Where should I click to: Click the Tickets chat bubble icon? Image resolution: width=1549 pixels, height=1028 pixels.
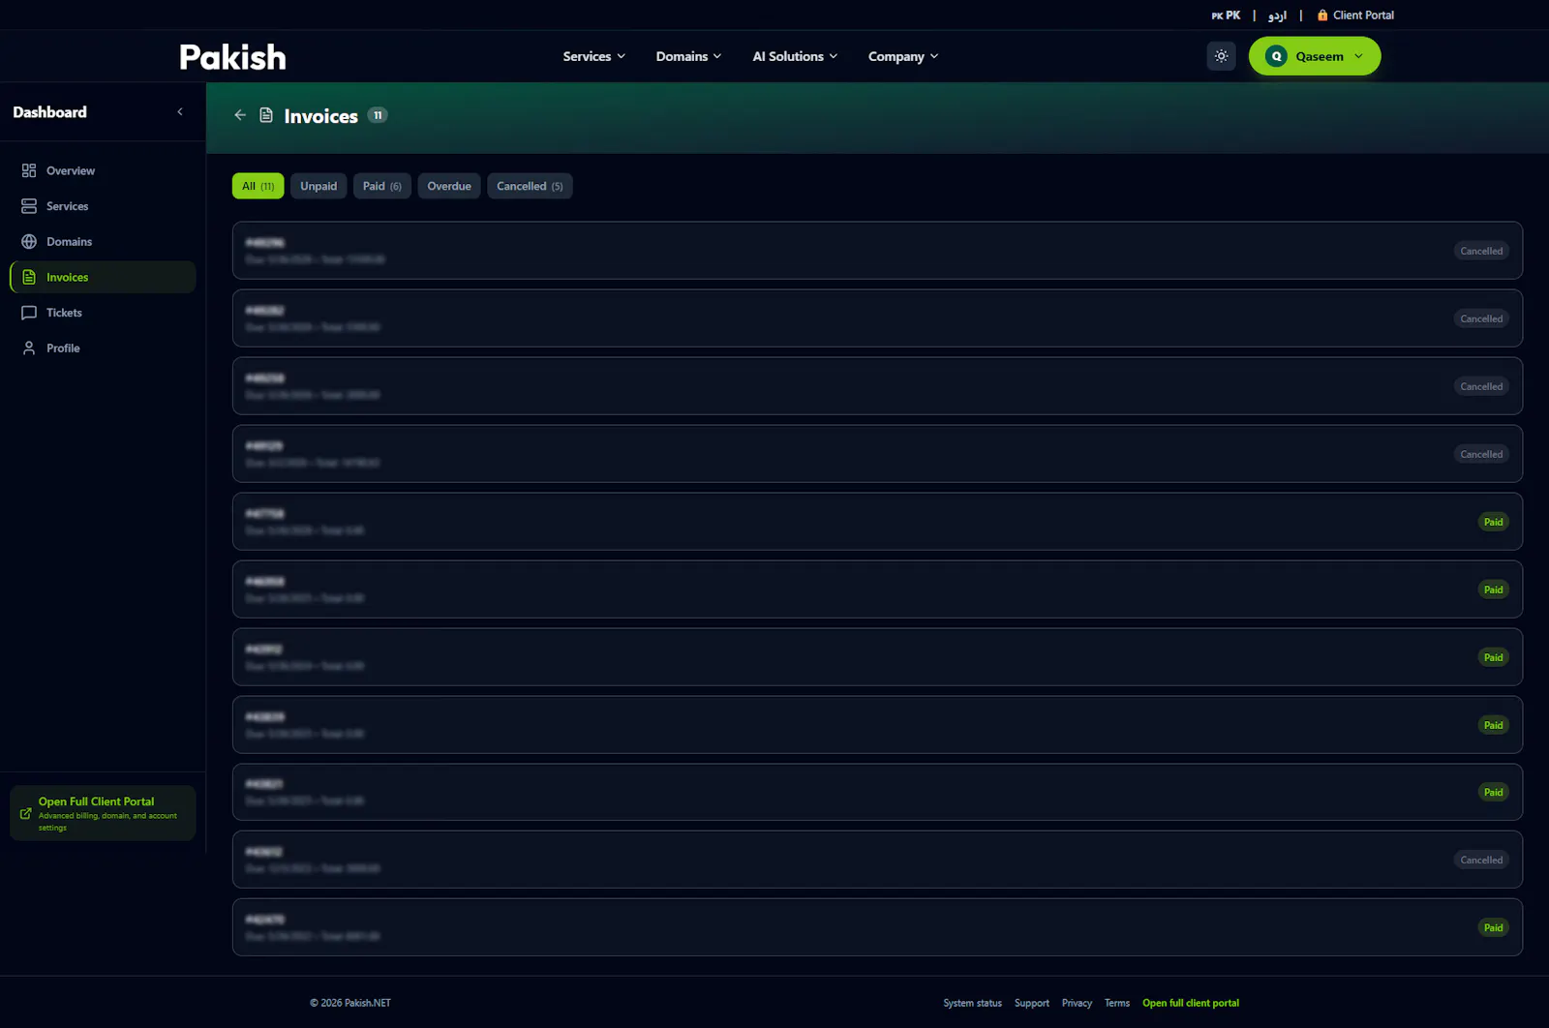29,313
